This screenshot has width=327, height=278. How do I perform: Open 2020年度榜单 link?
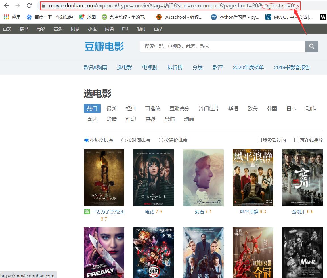(248, 68)
